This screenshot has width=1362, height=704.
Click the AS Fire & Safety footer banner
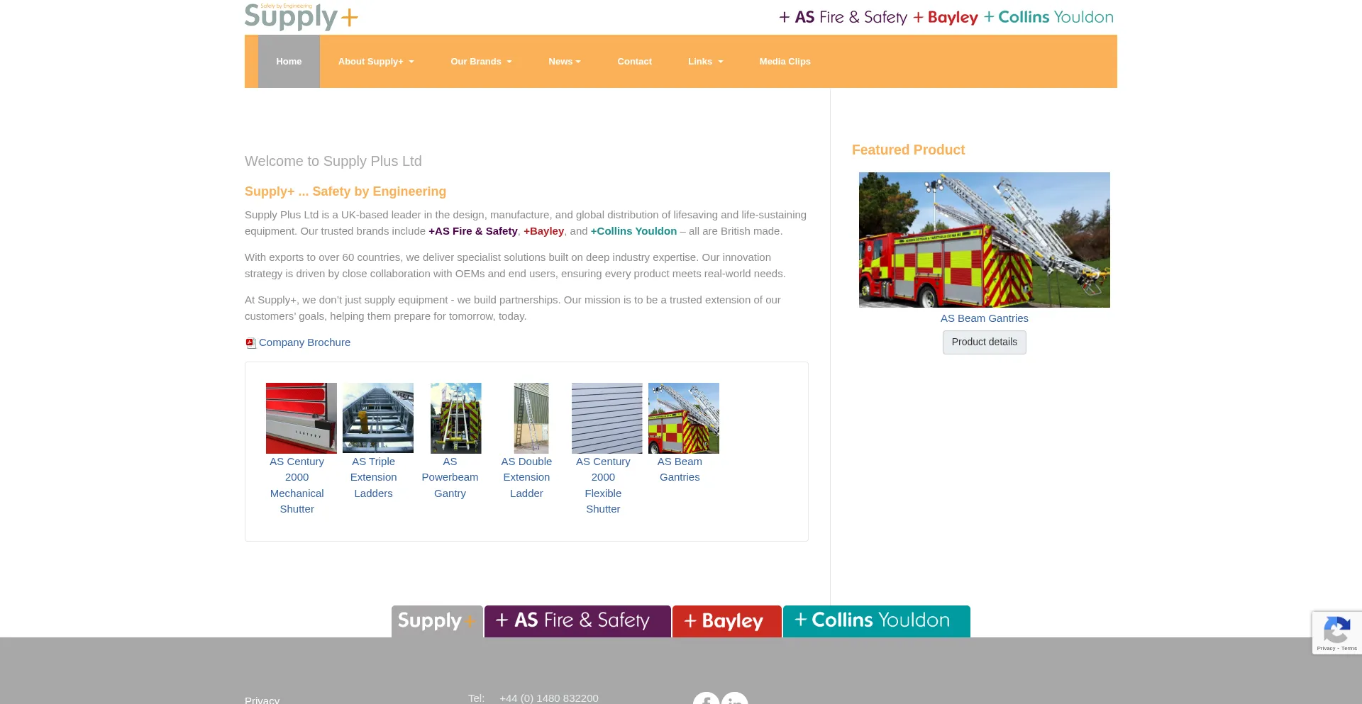pos(577,621)
